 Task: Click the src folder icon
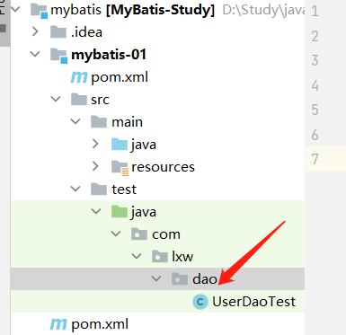coord(79,99)
